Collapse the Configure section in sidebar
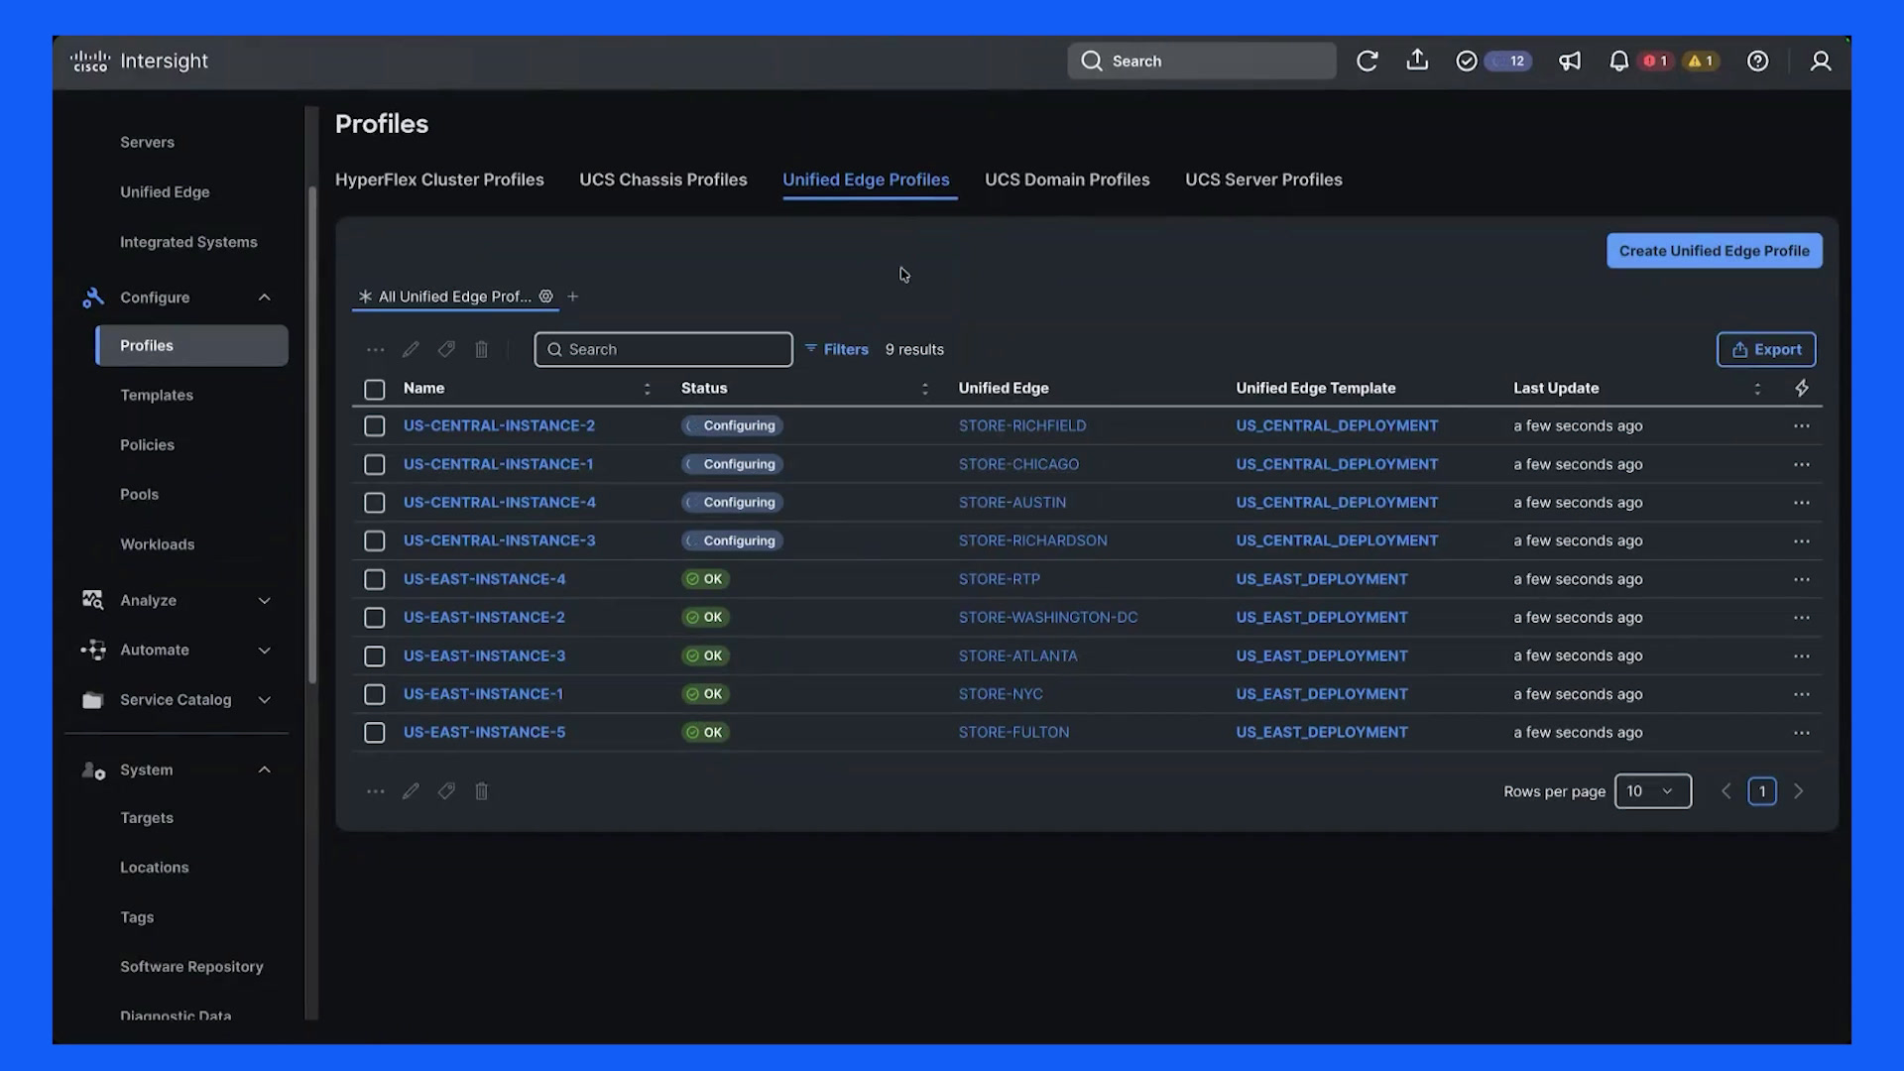The image size is (1904, 1071). pyautogui.click(x=264, y=297)
